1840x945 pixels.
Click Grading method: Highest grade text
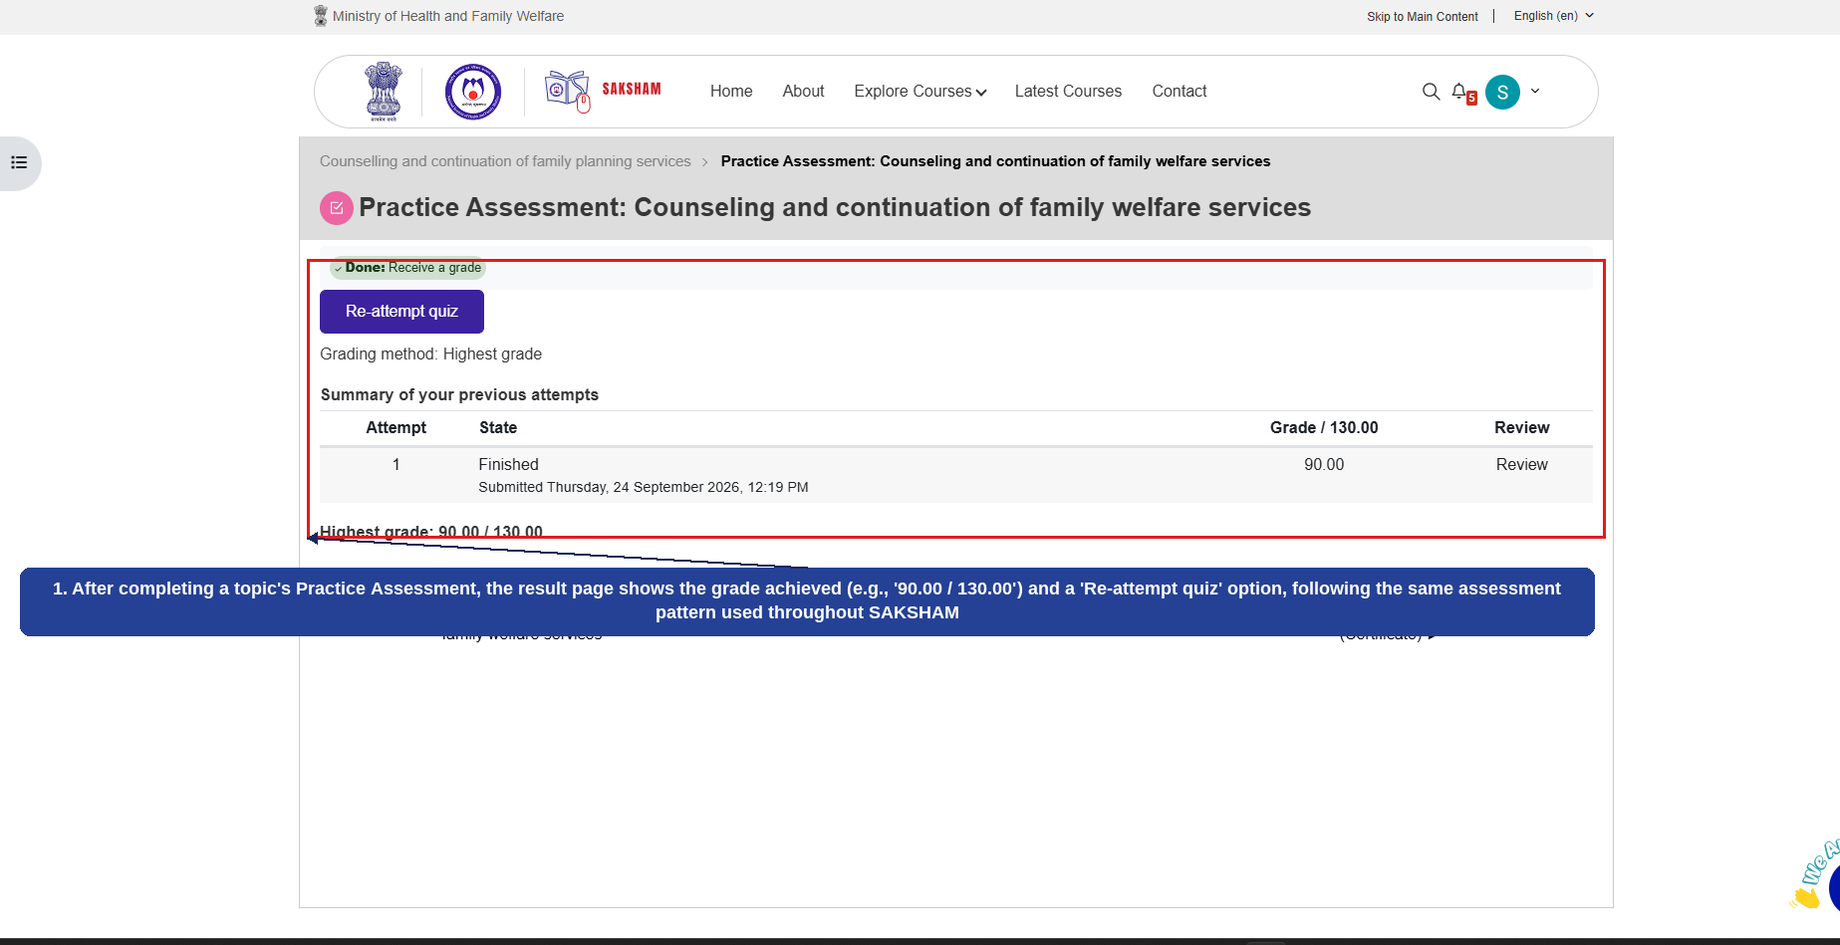point(431,354)
